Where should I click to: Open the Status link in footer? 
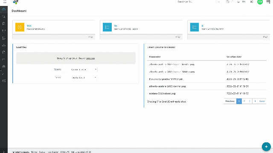[42, 152]
